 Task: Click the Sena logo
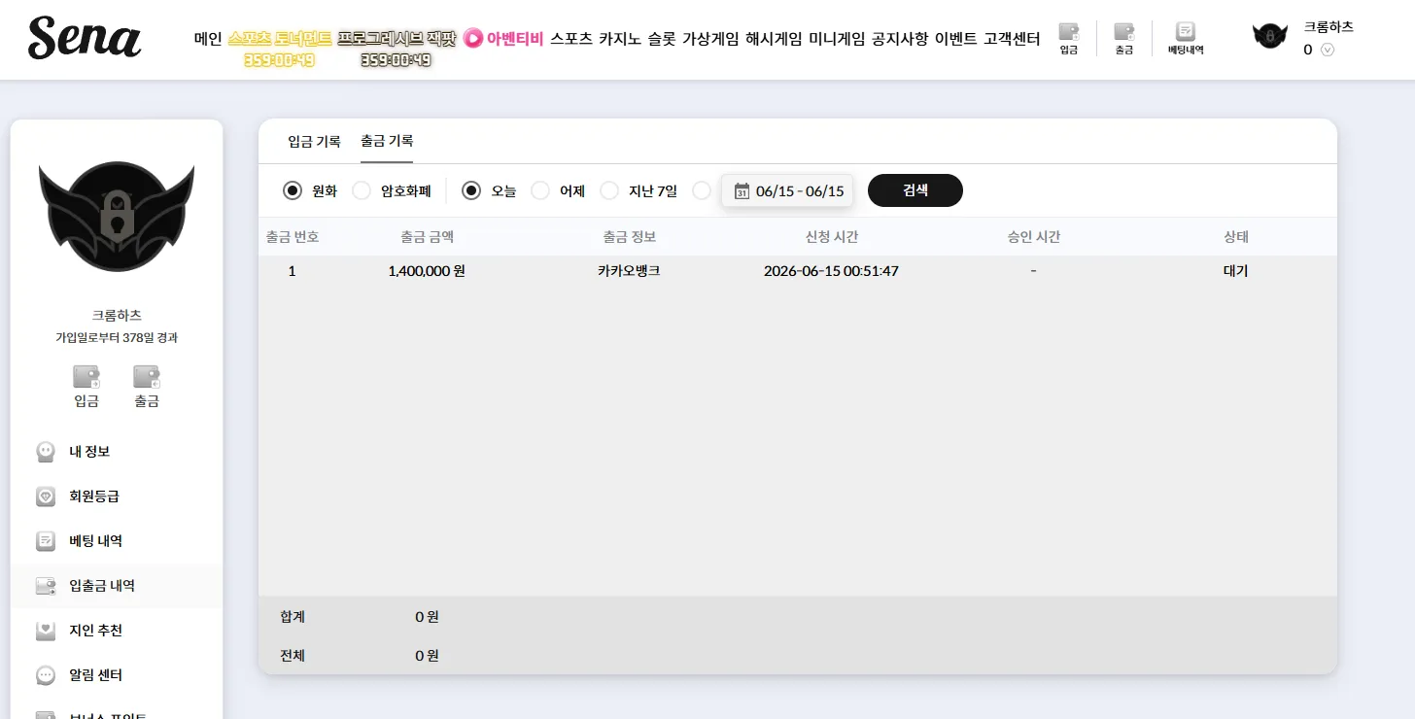[85, 38]
